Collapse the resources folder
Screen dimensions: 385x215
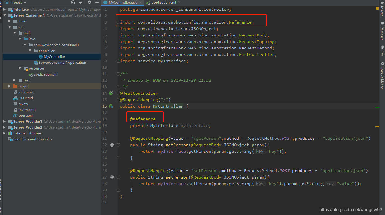coord(20,68)
